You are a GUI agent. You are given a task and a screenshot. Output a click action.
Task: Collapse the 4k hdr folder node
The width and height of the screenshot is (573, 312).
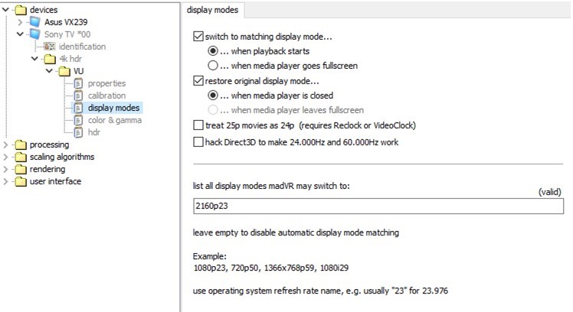pyautogui.click(x=34, y=59)
